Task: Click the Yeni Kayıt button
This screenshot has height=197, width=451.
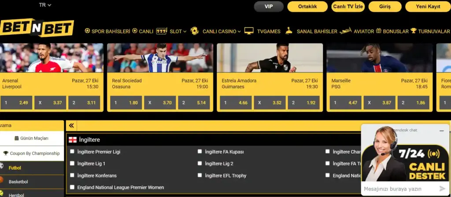Action: coord(428,7)
